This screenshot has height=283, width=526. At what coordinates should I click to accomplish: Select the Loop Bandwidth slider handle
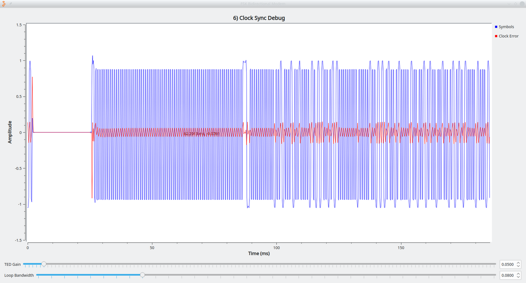[142, 275]
